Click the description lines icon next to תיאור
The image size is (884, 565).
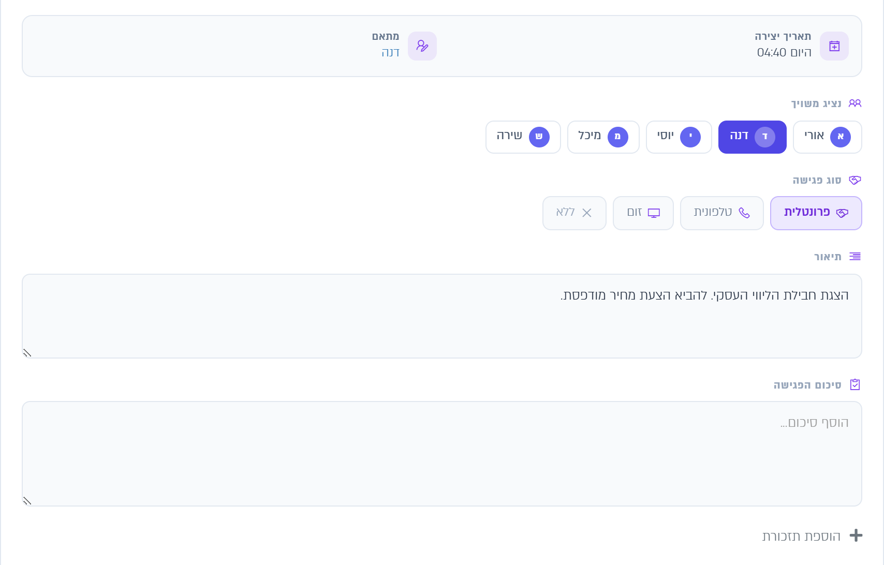(855, 257)
